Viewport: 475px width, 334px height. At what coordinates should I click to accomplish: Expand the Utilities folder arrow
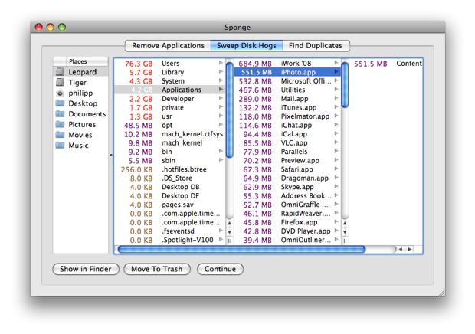336,89
